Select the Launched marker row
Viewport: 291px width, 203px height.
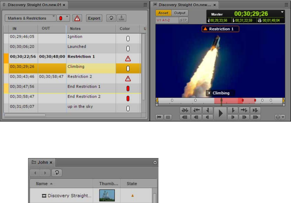click(x=72, y=48)
